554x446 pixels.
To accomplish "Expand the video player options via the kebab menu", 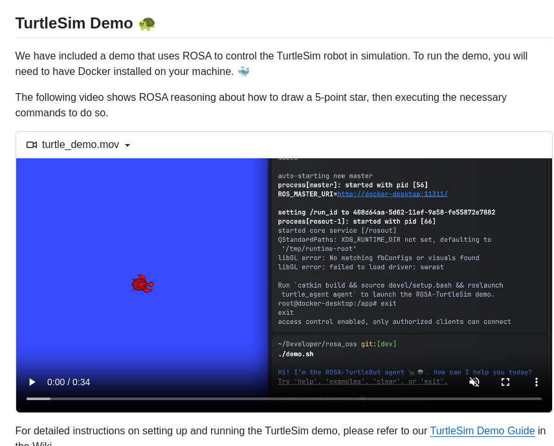I will [535, 382].
